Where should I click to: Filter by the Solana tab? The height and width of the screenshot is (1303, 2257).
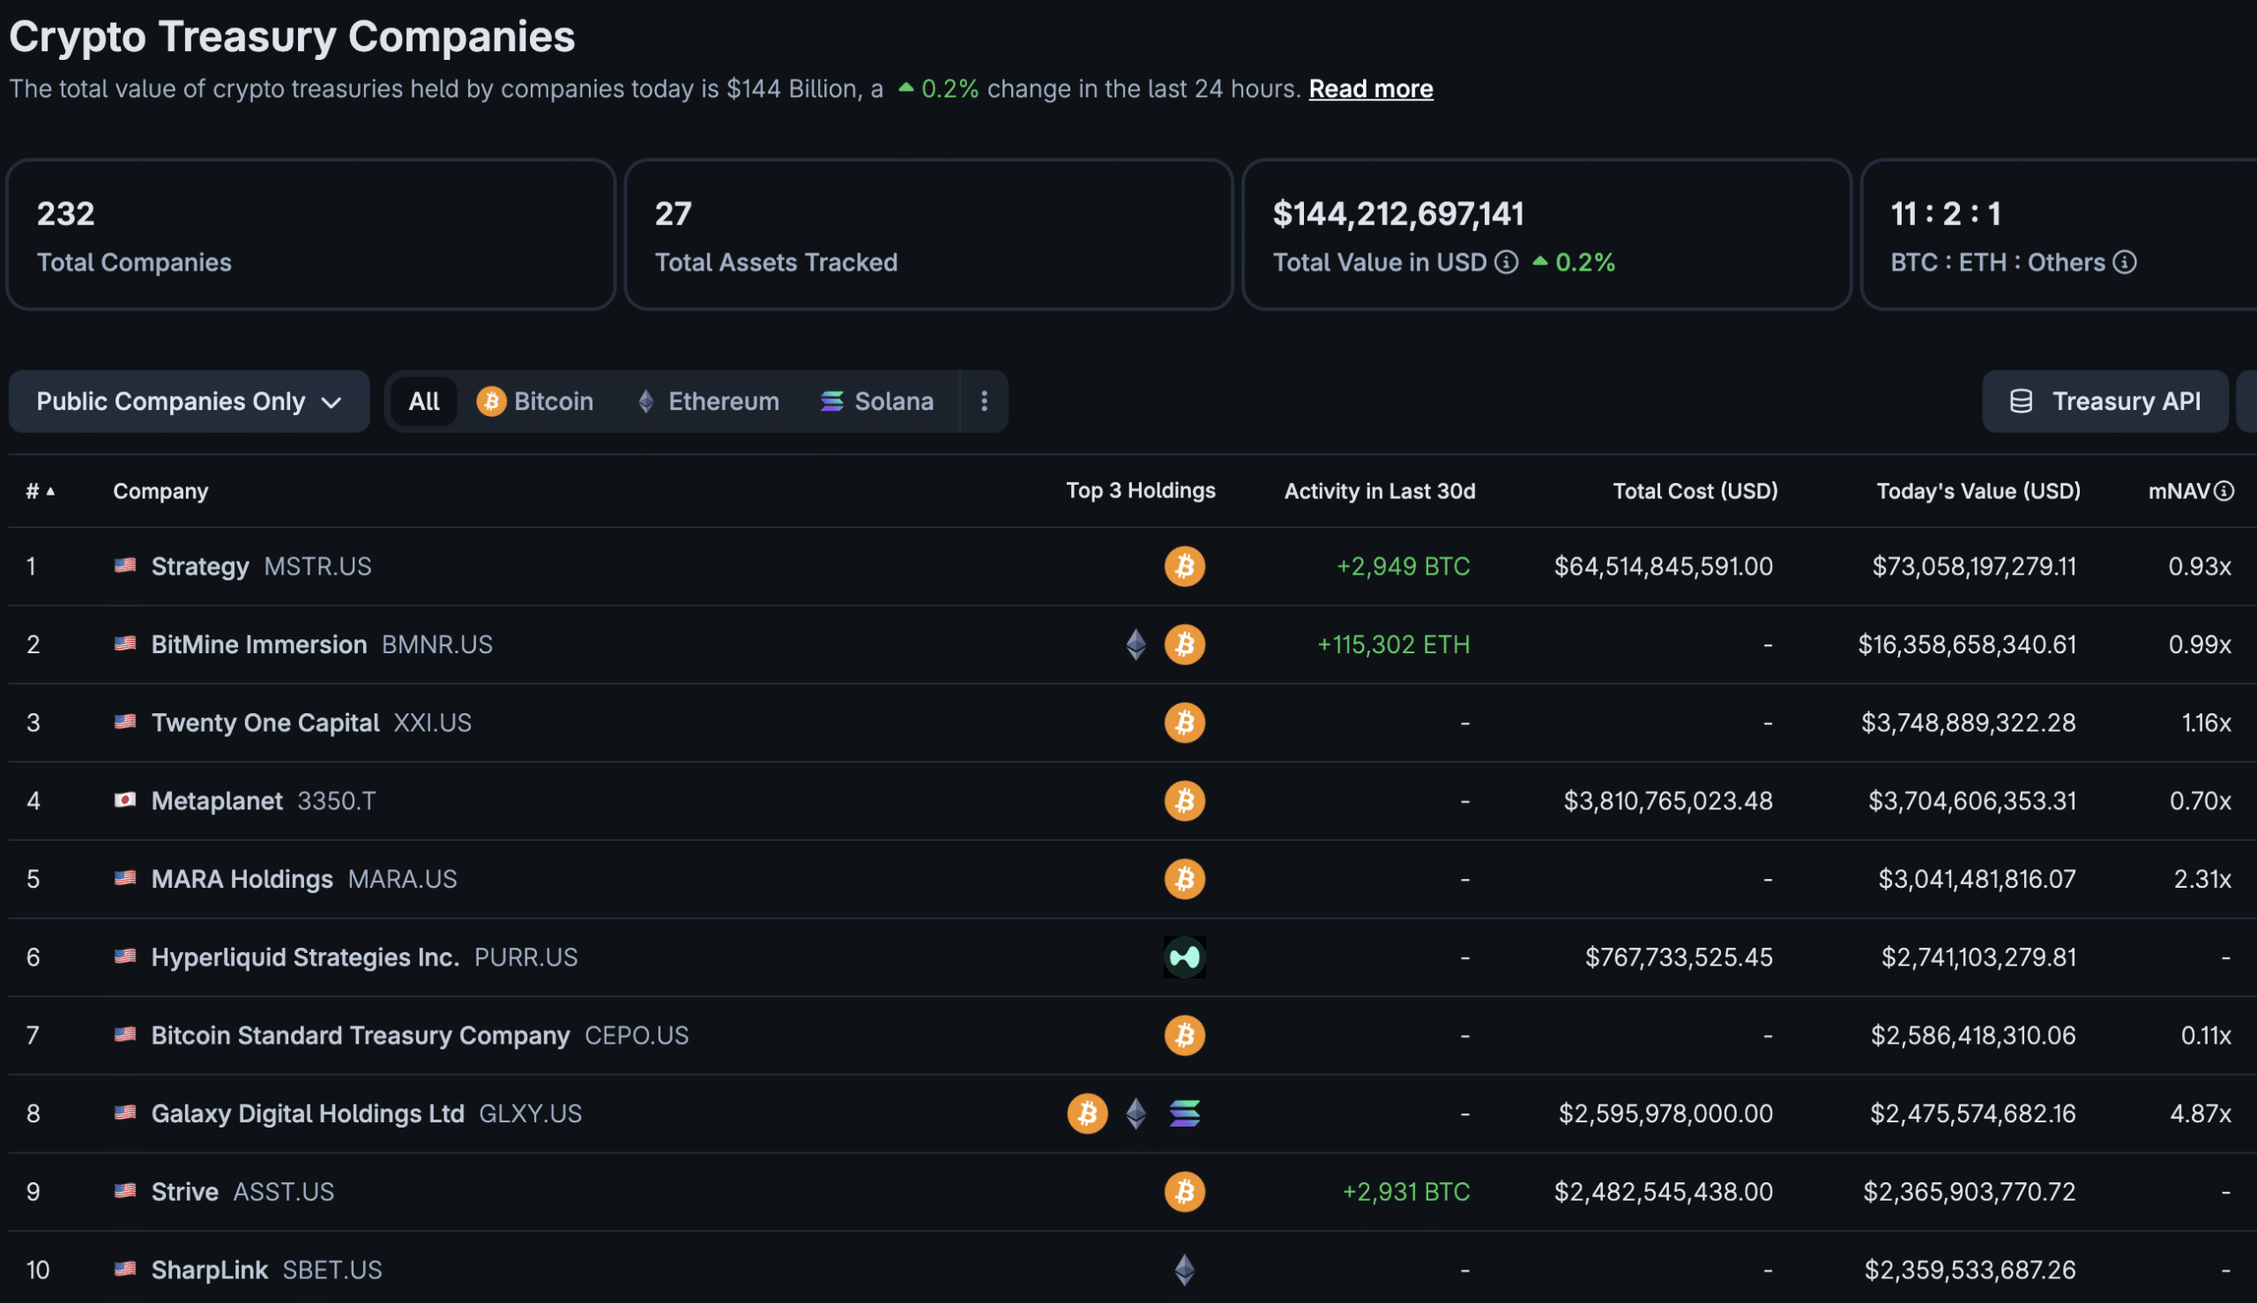(877, 401)
